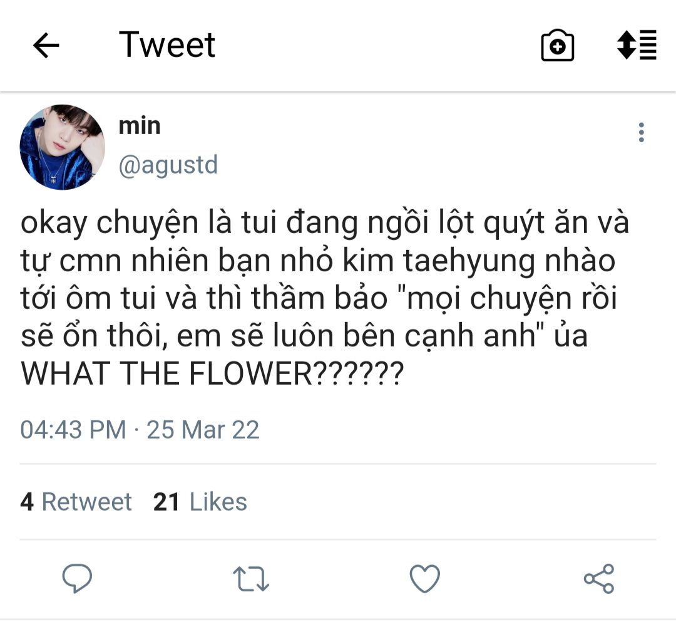
Task: Tap the "Tweet" header title
Action: (167, 45)
